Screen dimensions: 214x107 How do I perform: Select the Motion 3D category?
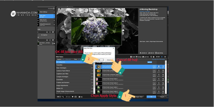tap(75, 89)
